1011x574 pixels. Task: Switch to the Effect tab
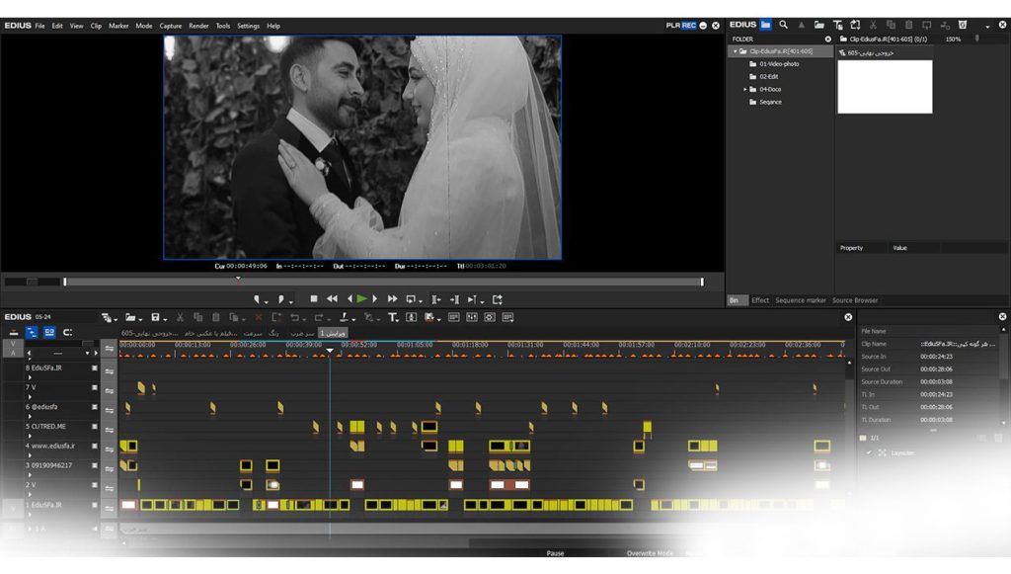tap(760, 300)
